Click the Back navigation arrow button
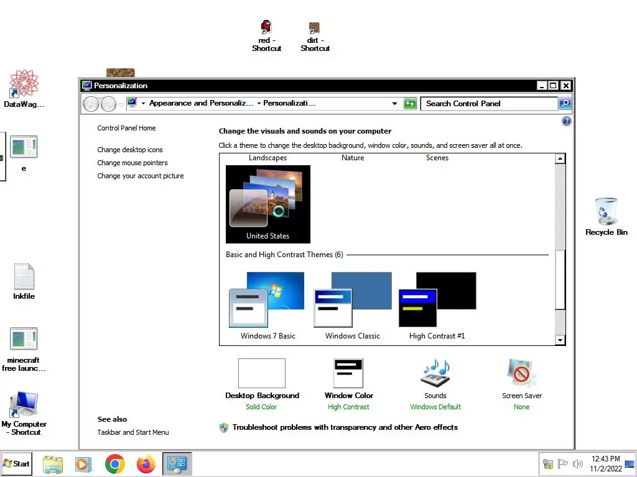 [x=91, y=104]
